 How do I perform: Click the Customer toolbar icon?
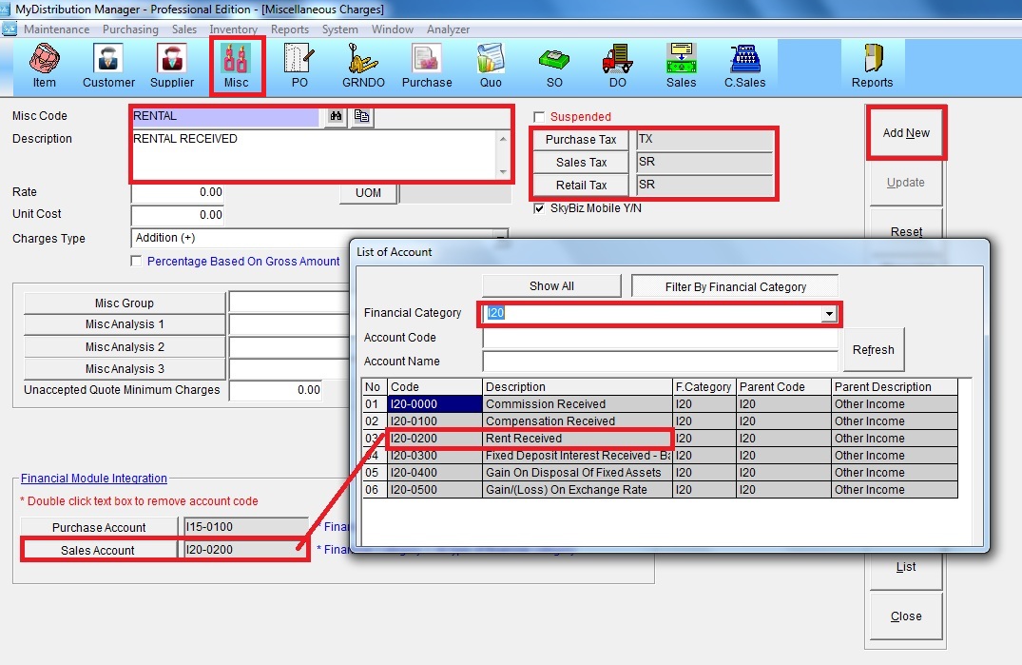pyautogui.click(x=108, y=65)
